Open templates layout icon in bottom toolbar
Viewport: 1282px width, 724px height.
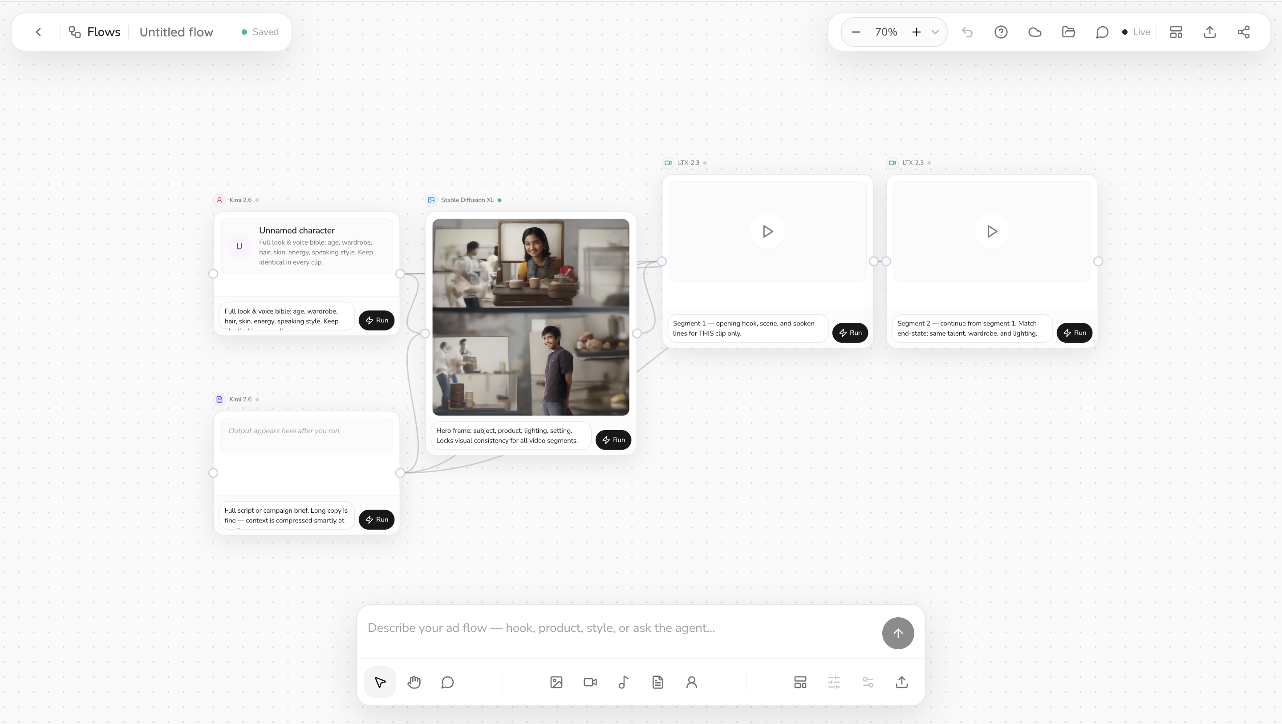(x=800, y=682)
